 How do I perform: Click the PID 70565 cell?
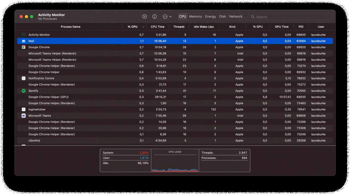[x=301, y=91]
